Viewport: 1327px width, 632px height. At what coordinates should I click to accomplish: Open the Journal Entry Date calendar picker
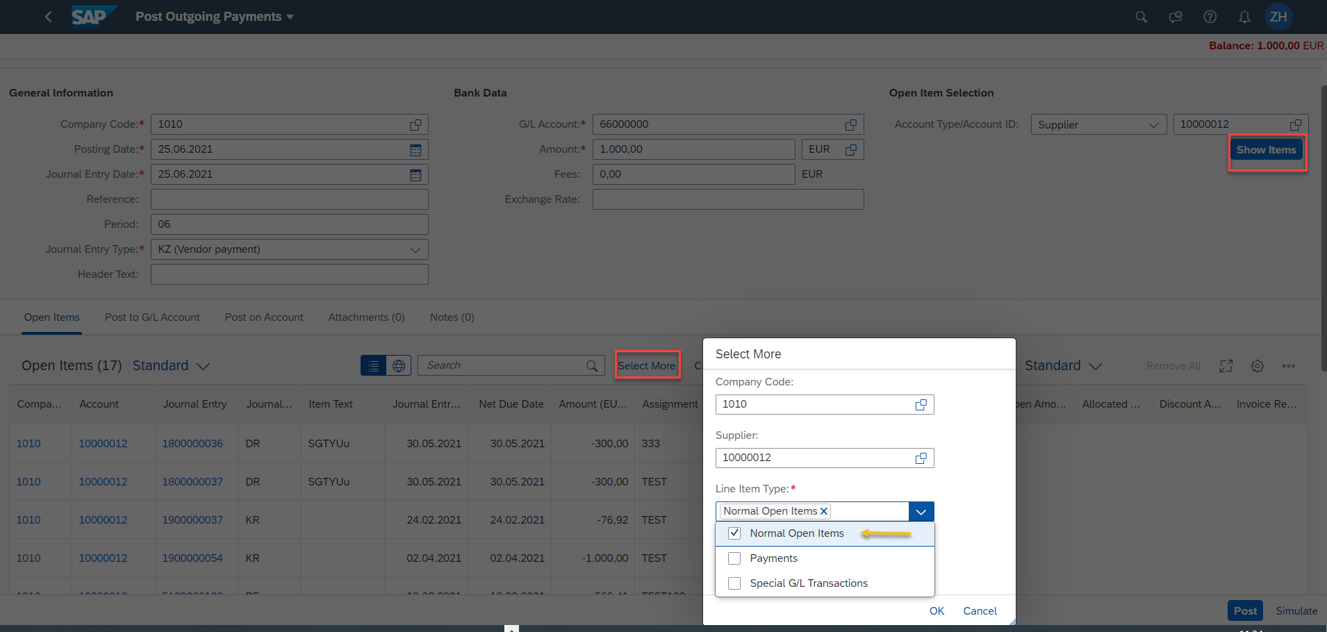(415, 174)
